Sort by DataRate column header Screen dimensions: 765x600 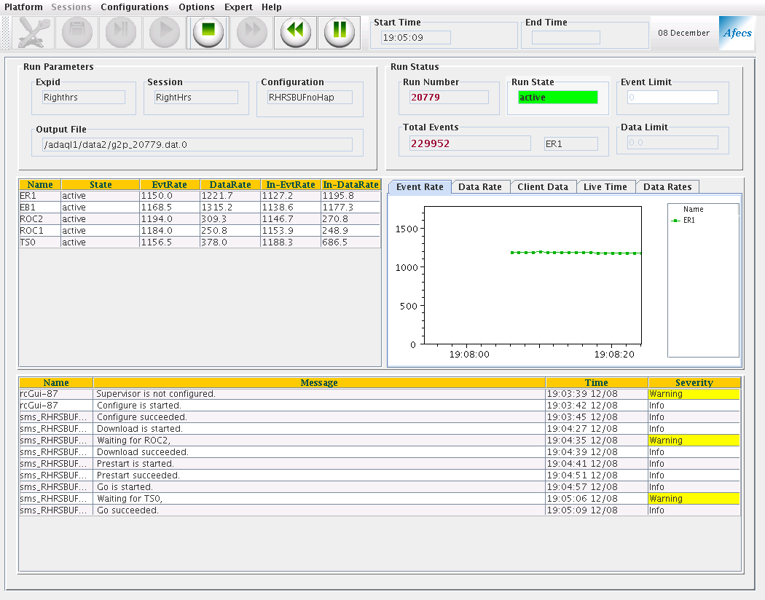pos(230,184)
